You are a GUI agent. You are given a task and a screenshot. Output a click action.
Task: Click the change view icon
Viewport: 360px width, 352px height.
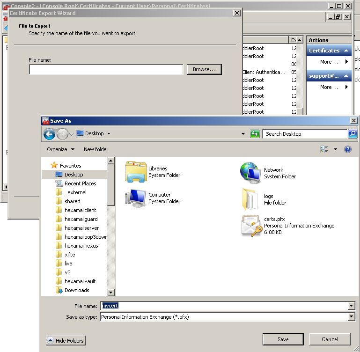pyautogui.click(x=324, y=149)
